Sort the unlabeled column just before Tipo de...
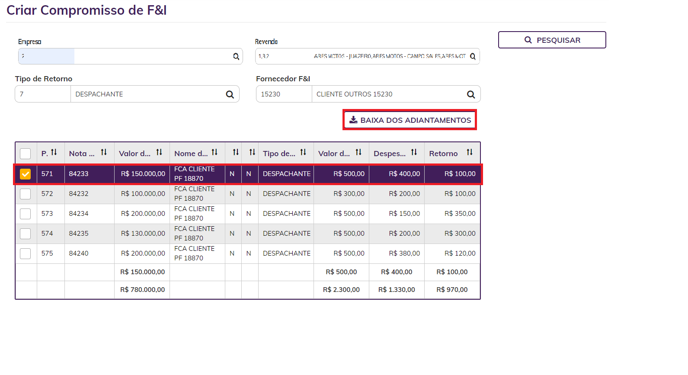The image size is (688, 375). (252, 152)
